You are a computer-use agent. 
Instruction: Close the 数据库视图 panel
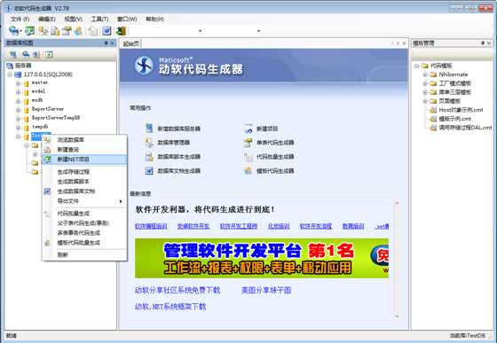click(112, 43)
